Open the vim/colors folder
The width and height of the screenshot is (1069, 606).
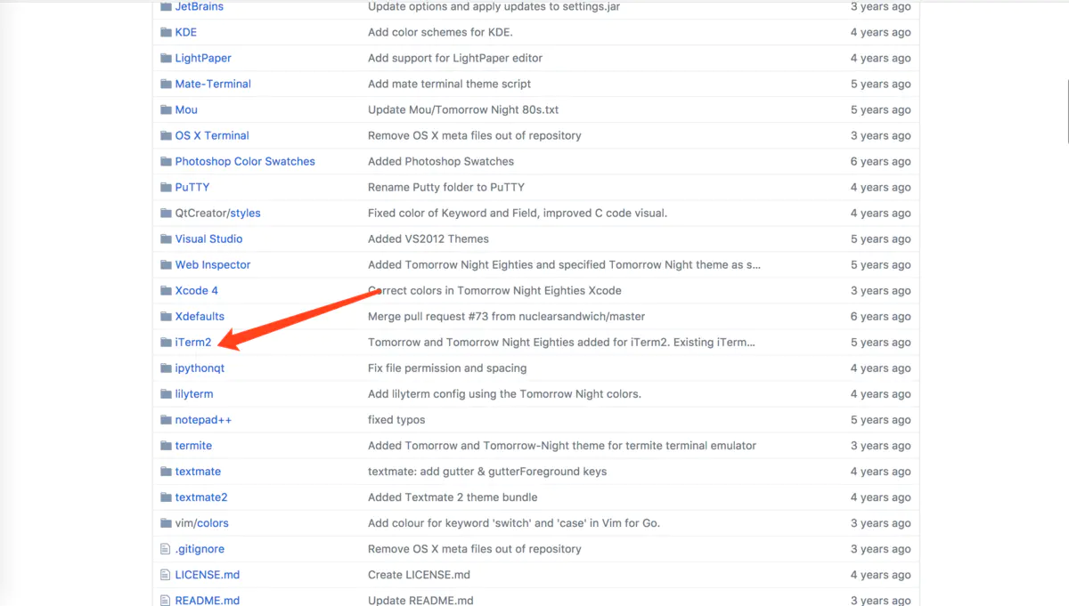202,522
